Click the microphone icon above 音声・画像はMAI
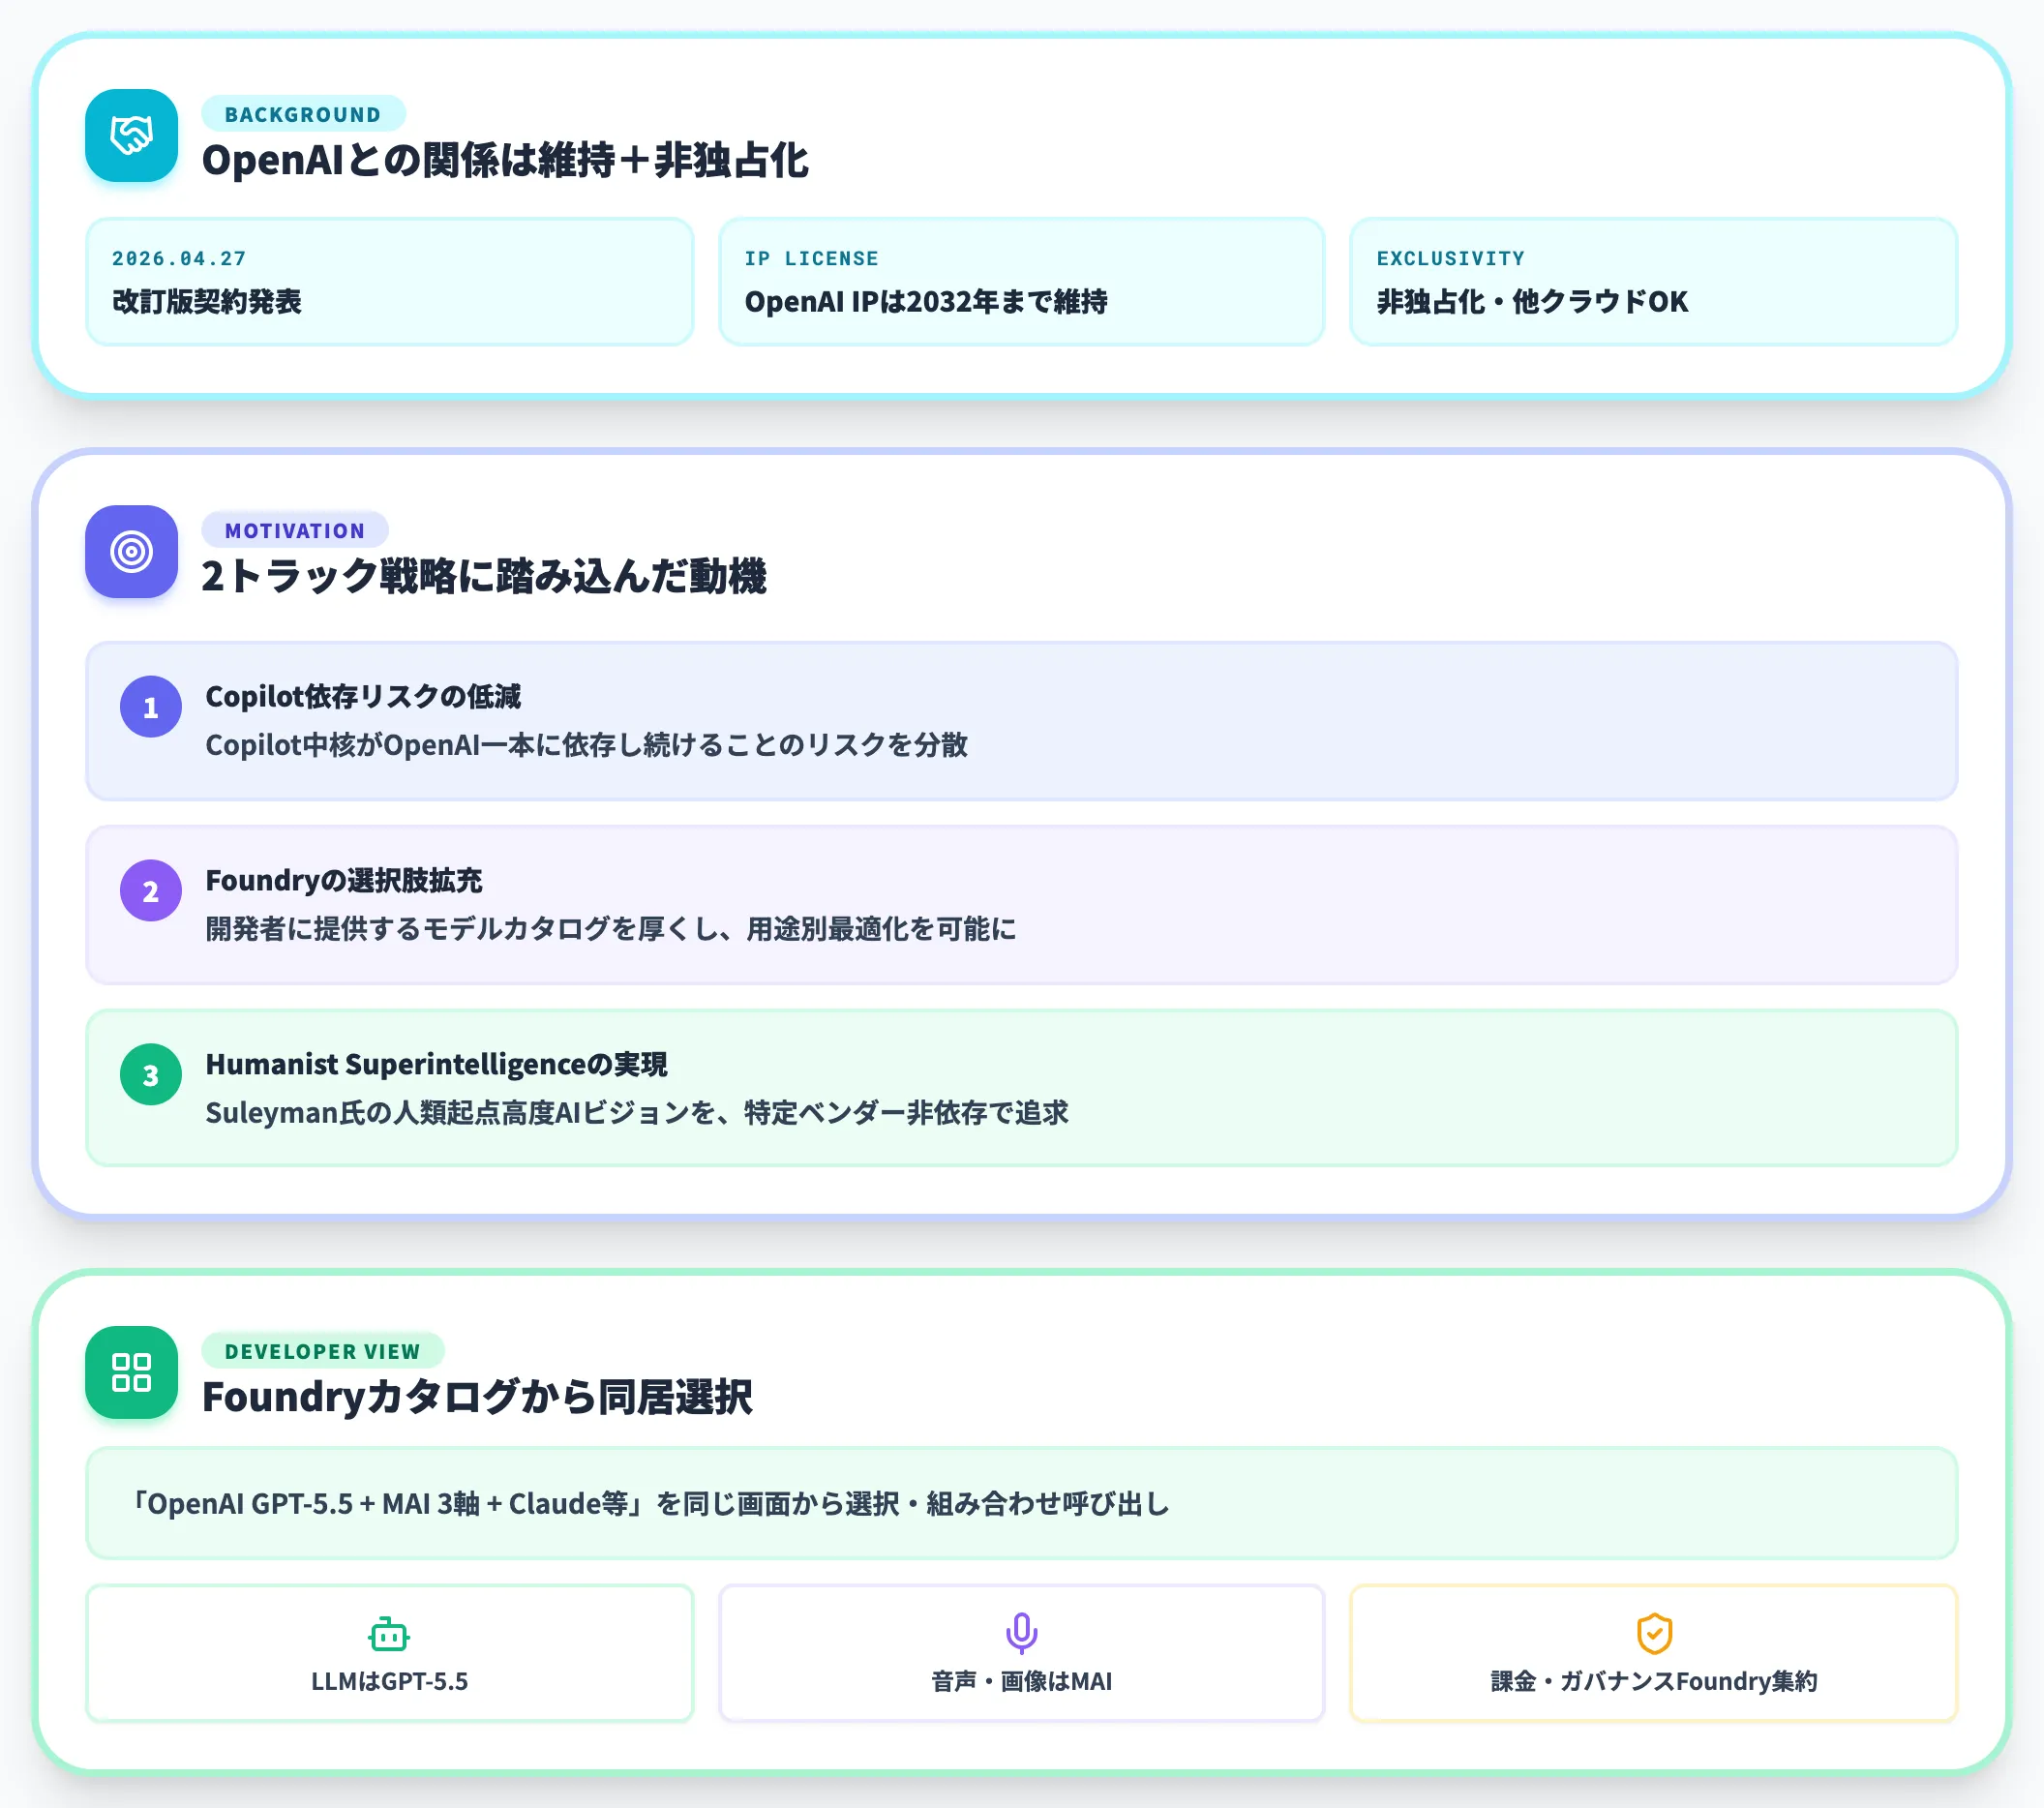The width and height of the screenshot is (2044, 1808). coord(1021,1633)
